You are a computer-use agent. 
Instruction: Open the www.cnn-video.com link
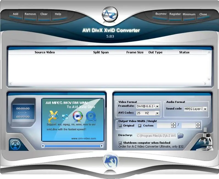[84, 138]
